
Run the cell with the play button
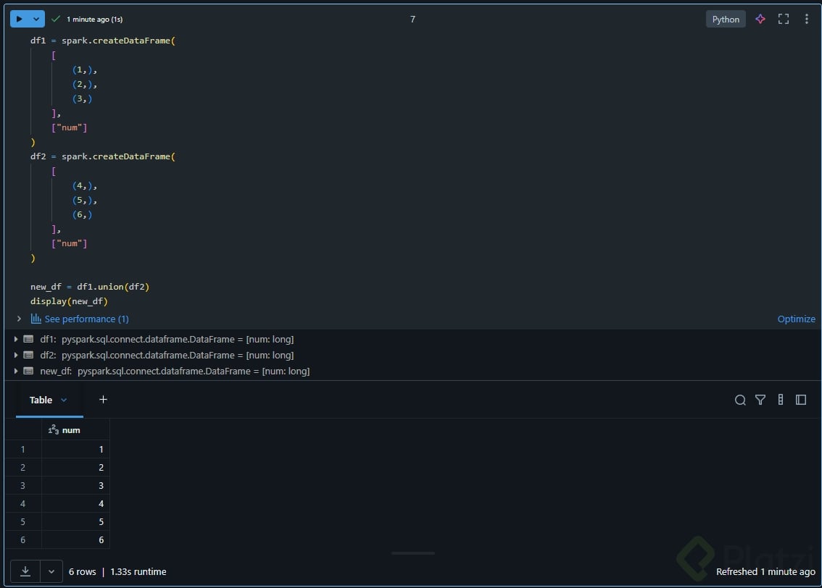pos(20,20)
